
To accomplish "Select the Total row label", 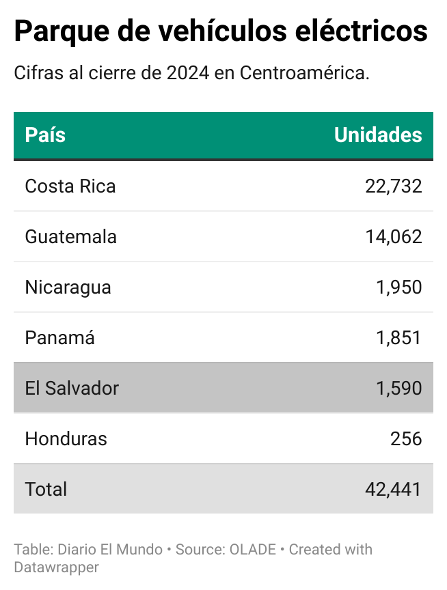I will click(x=46, y=489).
